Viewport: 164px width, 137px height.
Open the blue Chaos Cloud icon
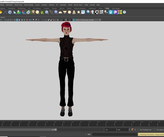click(x=110, y=12)
